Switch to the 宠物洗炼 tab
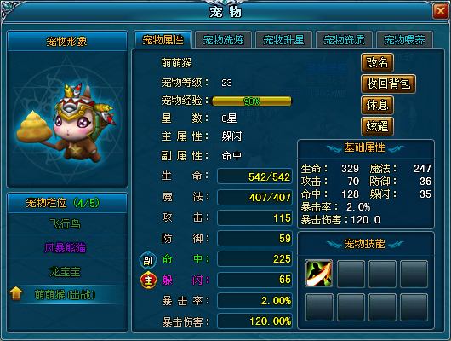The height and width of the screenshot is (341, 451). click(223, 39)
